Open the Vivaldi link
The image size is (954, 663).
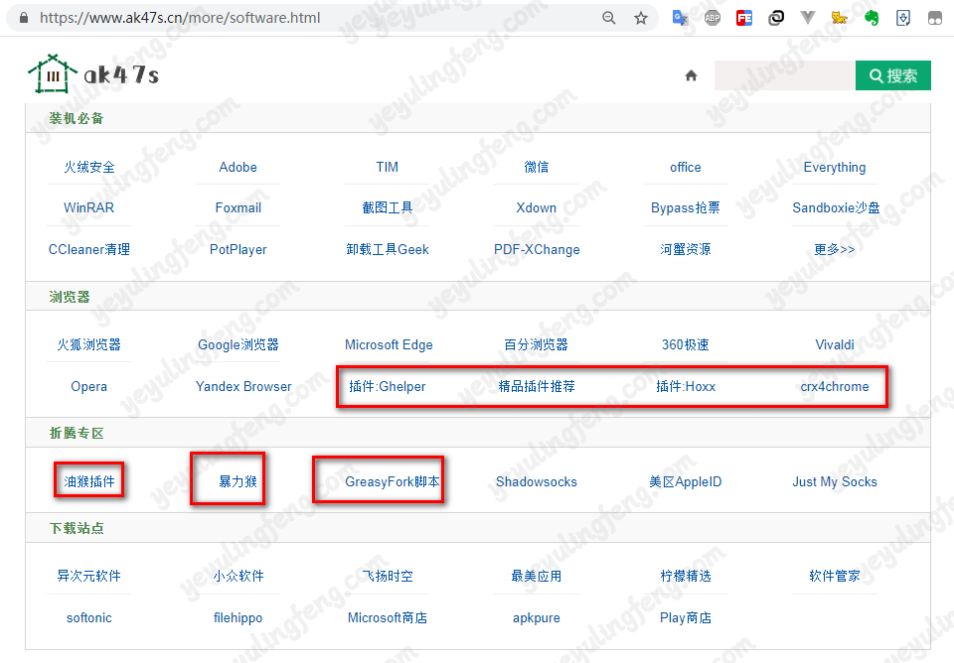834,344
